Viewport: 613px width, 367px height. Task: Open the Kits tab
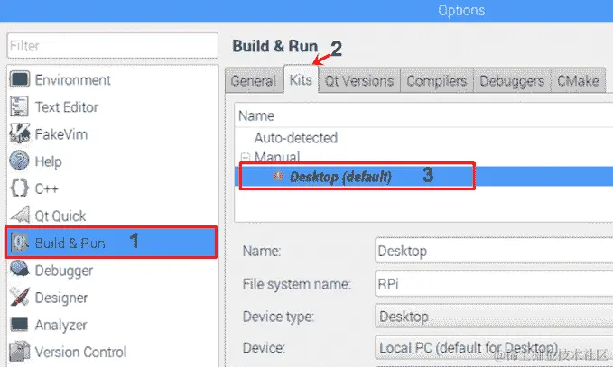pyautogui.click(x=301, y=79)
